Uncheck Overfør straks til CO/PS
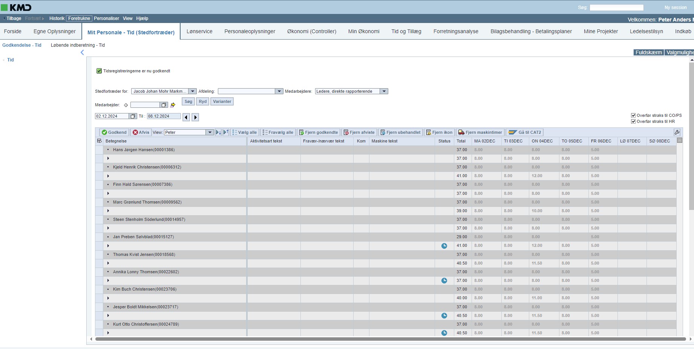 coord(633,115)
